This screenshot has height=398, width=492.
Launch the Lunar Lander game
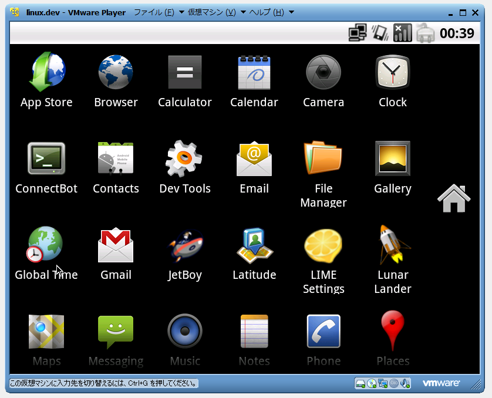(x=394, y=245)
